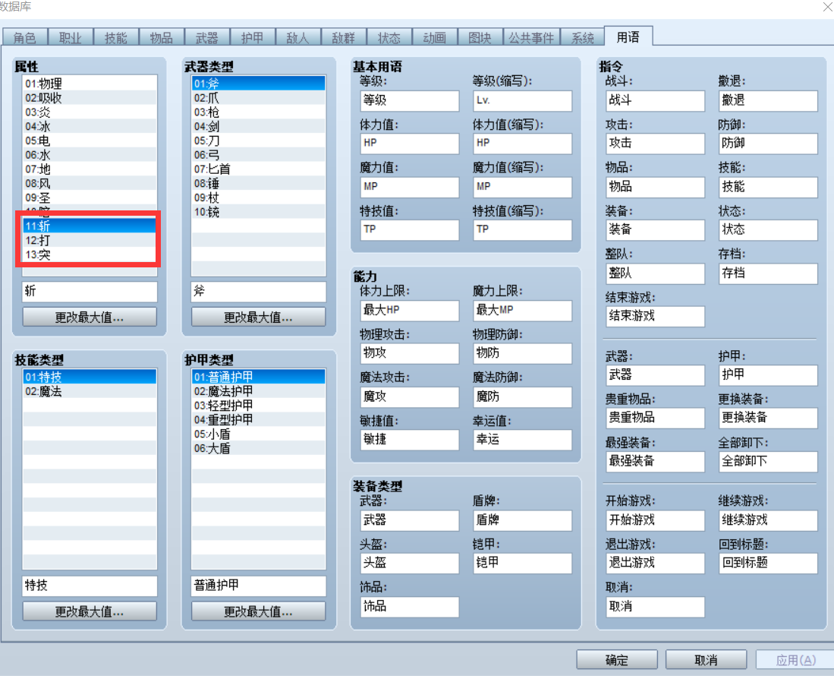Select 02:魔法护甲 in armor types
The width and height of the screenshot is (834, 676).
coord(259,391)
